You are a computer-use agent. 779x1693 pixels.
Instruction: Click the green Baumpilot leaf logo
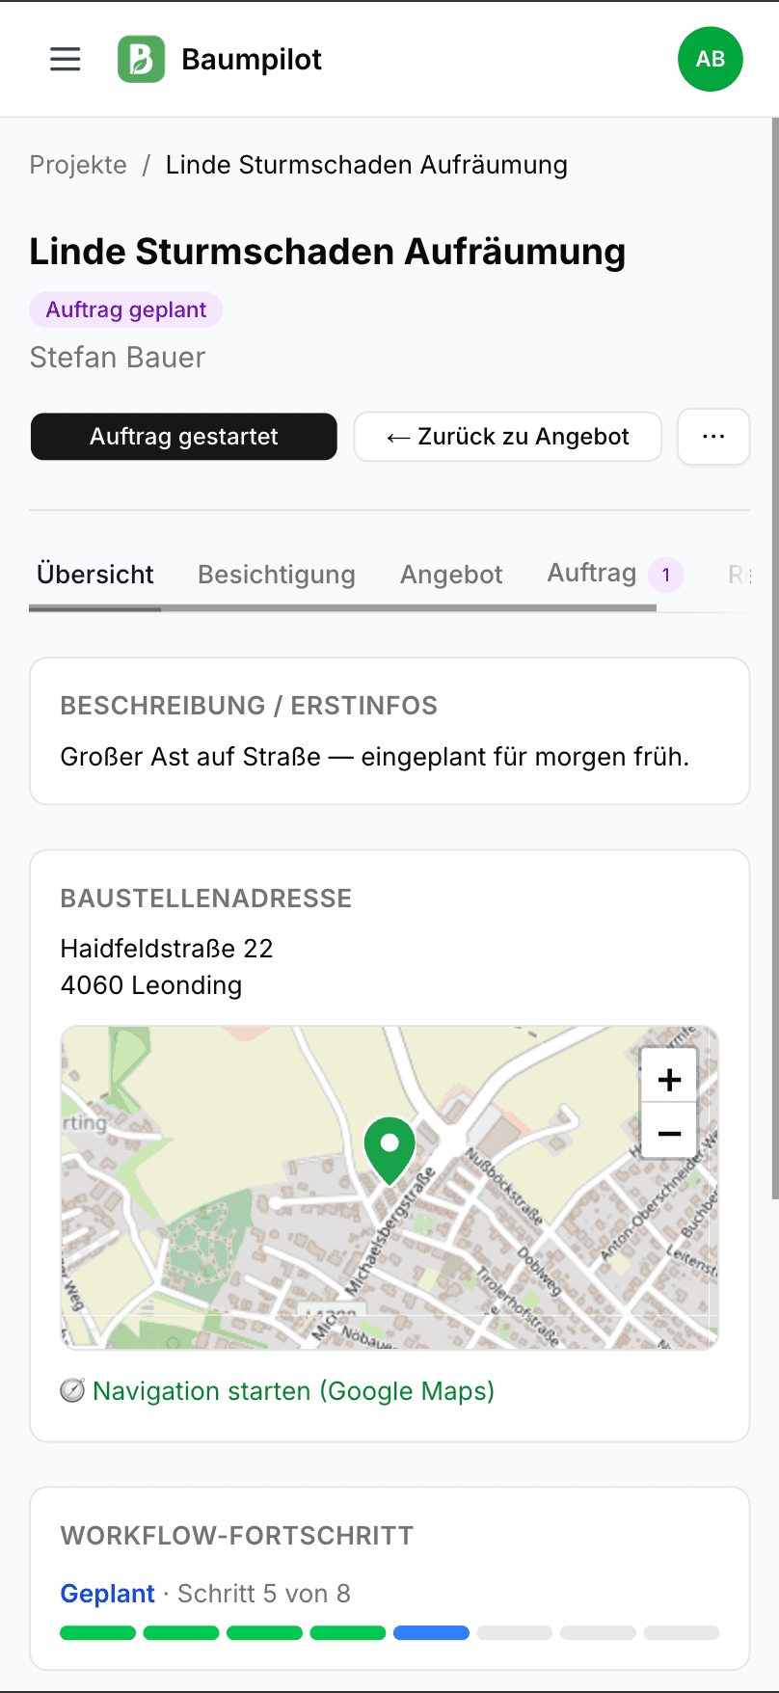click(142, 60)
